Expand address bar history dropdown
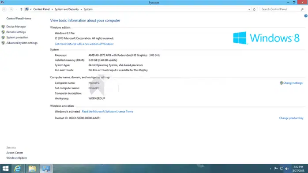The image size is (308, 173). (249, 9)
